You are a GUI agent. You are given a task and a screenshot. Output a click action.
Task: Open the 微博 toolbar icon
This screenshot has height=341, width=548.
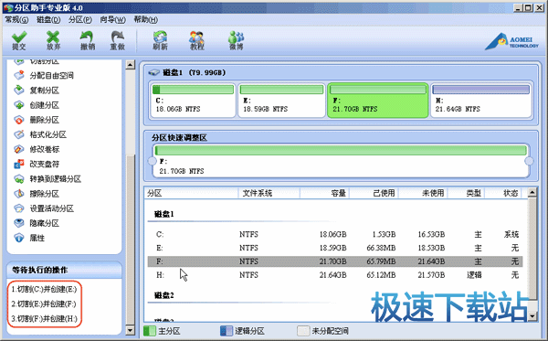click(x=237, y=40)
